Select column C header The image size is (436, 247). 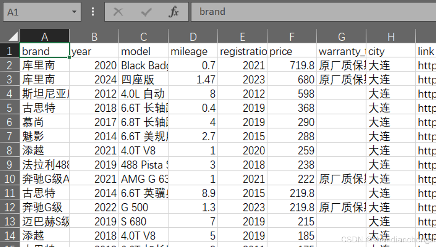coord(144,36)
